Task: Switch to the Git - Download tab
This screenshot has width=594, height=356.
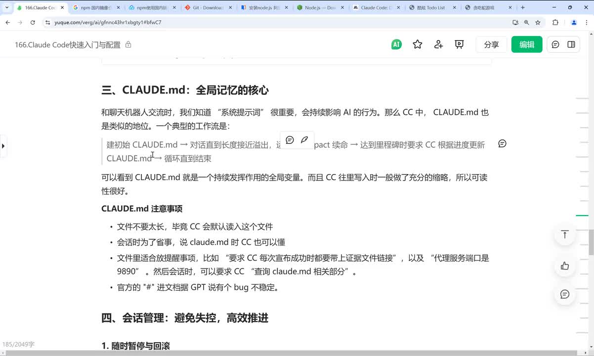Action: (208, 8)
